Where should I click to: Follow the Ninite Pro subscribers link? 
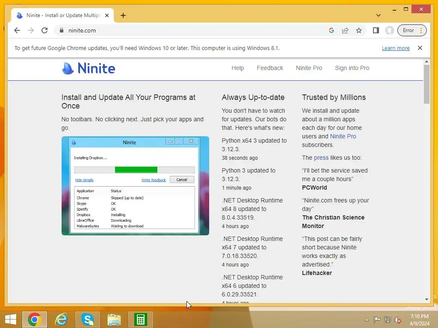coord(343,136)
